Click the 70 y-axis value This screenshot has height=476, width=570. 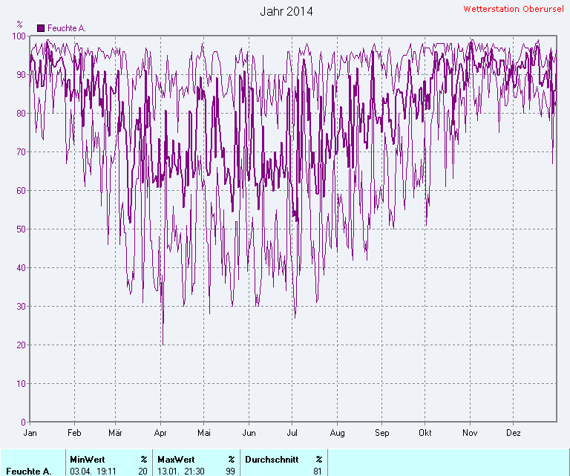point(21,151)
